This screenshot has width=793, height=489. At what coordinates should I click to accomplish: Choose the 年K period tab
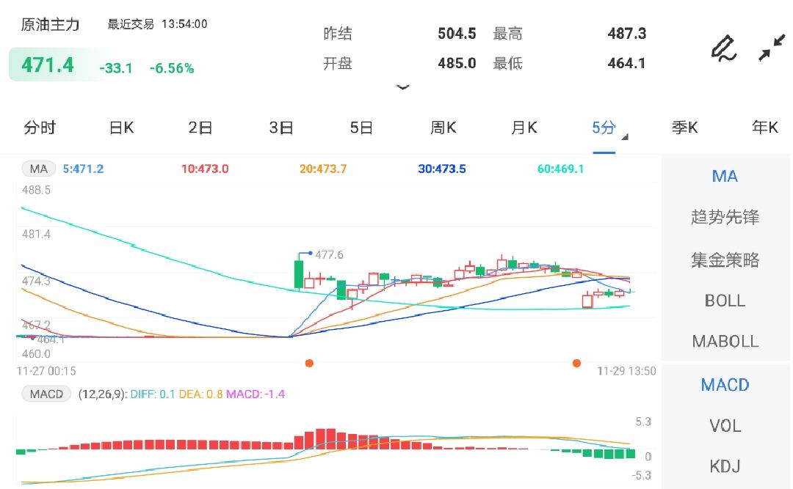click(x=764, y=128)
